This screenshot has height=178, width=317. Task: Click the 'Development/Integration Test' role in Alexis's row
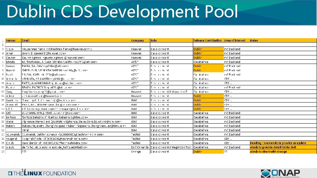(x=171, y=147)
